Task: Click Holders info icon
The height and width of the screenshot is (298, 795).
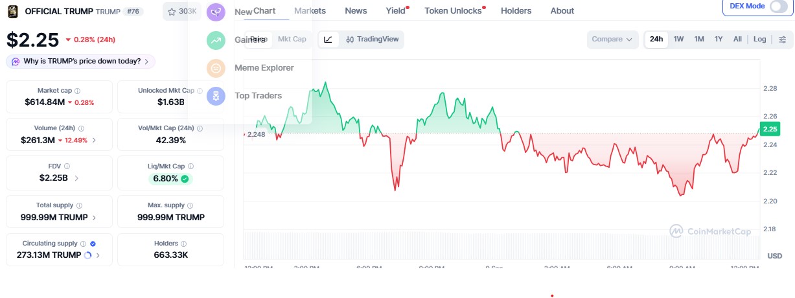Action: tap(184, 244)
